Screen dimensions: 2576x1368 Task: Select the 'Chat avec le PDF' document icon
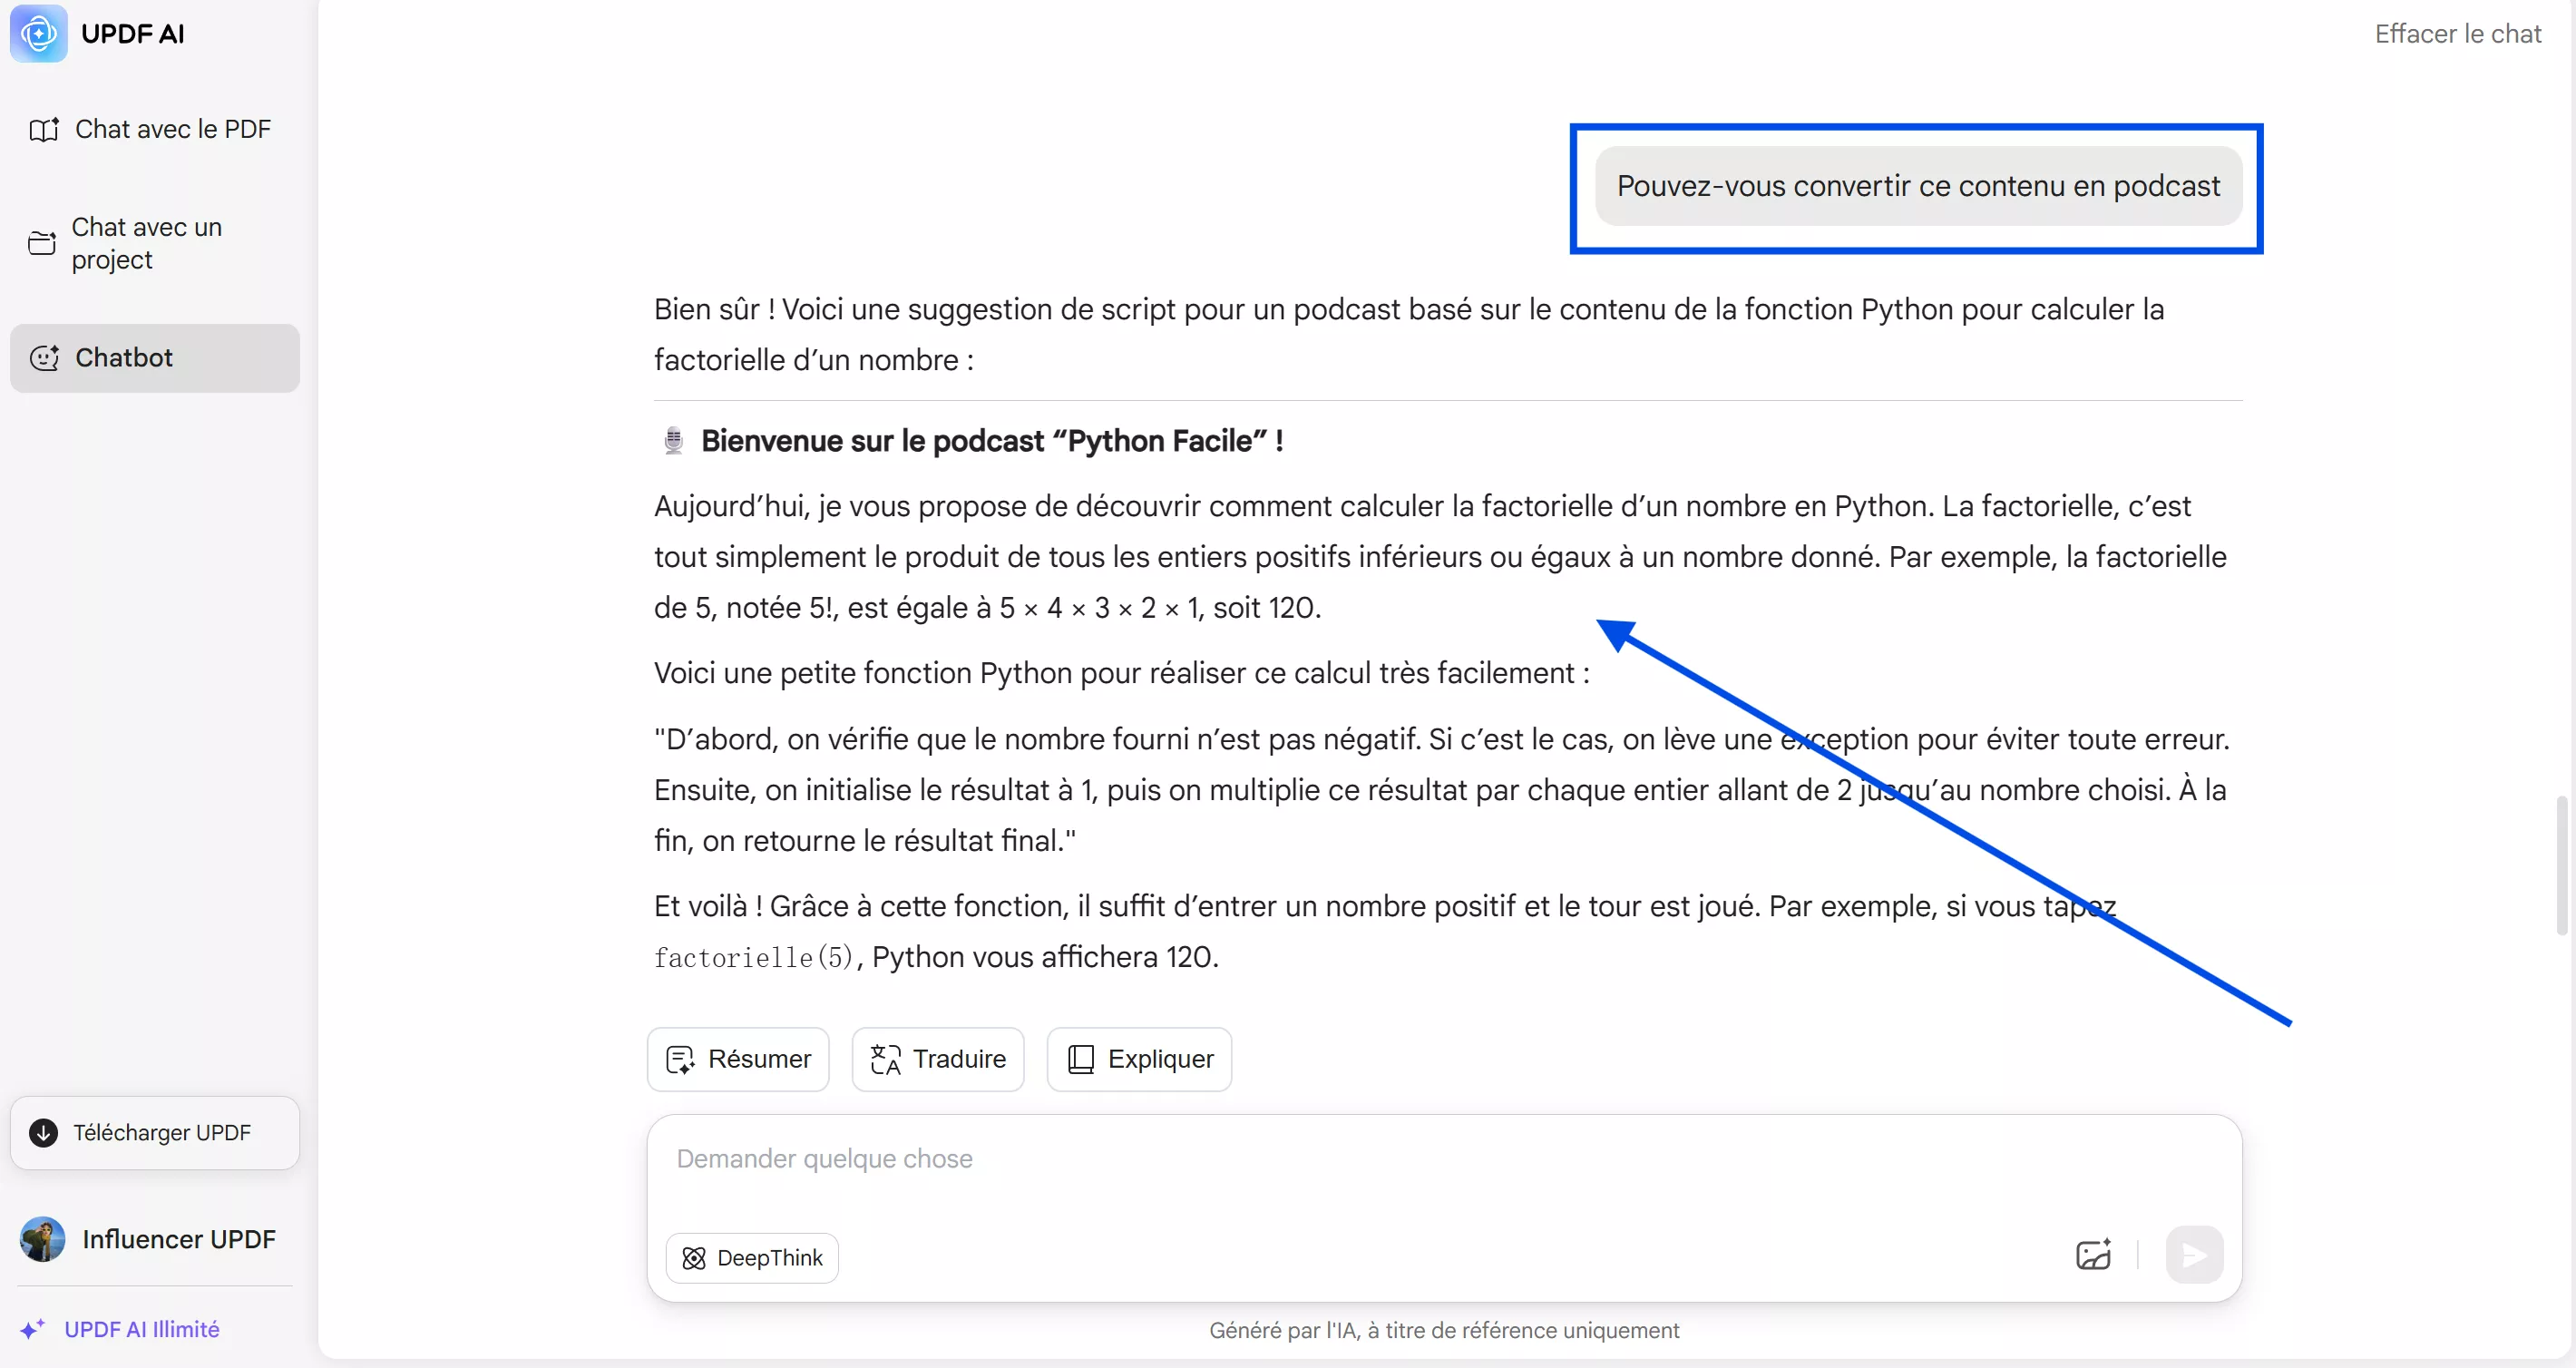point(45,129)
